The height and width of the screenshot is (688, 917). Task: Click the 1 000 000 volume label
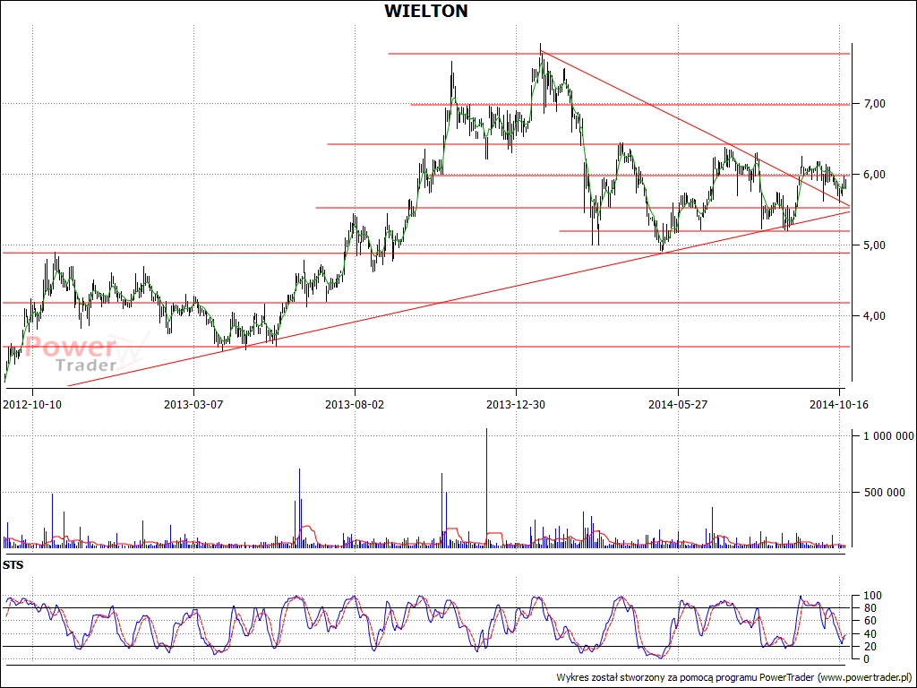tap(887, 435)
